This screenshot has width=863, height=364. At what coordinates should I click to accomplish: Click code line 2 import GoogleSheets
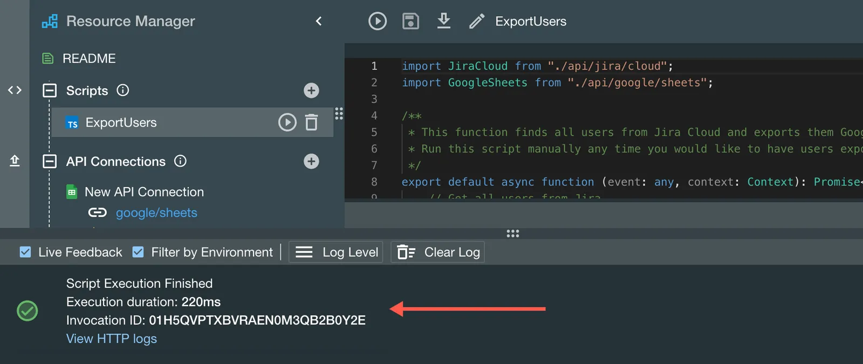557,83
